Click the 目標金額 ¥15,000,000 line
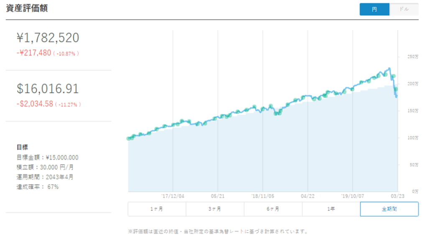The height and width of the screenshot is (247, 428). pos(47,158)
